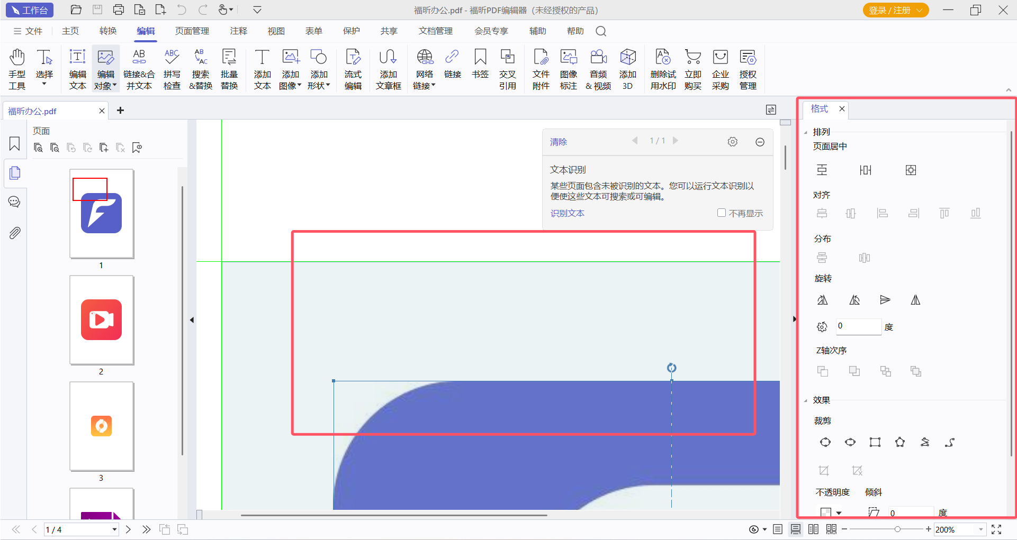Select the Hand tool in ribbon
Screen dimensions: 1017x540
(x=17, y=69)
